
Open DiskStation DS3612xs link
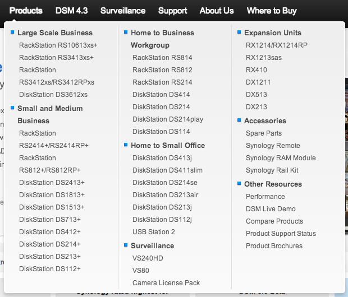click(x=53, y=95)
